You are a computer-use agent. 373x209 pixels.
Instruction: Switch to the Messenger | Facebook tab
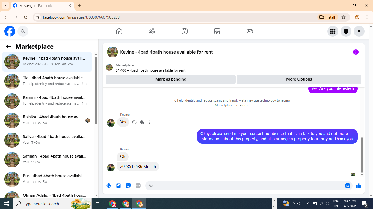(x=42, y=5)
